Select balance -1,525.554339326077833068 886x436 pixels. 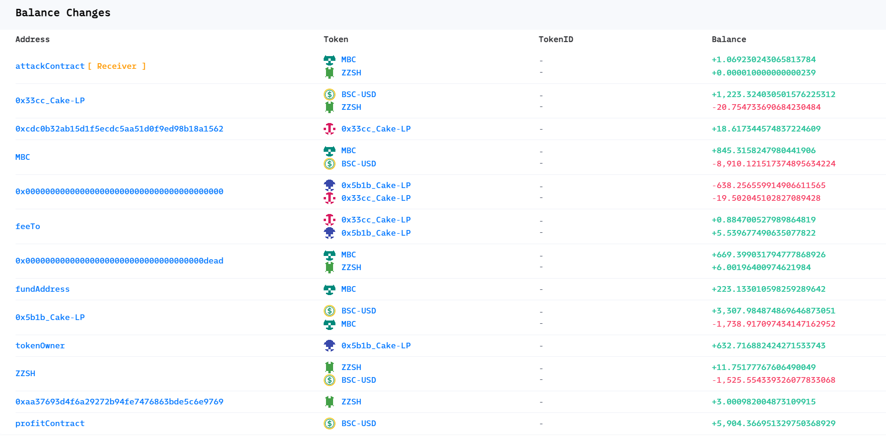point(774,380)
